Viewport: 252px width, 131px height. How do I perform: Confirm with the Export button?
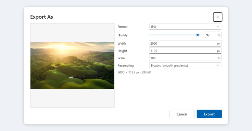click(x=209, y=114)
